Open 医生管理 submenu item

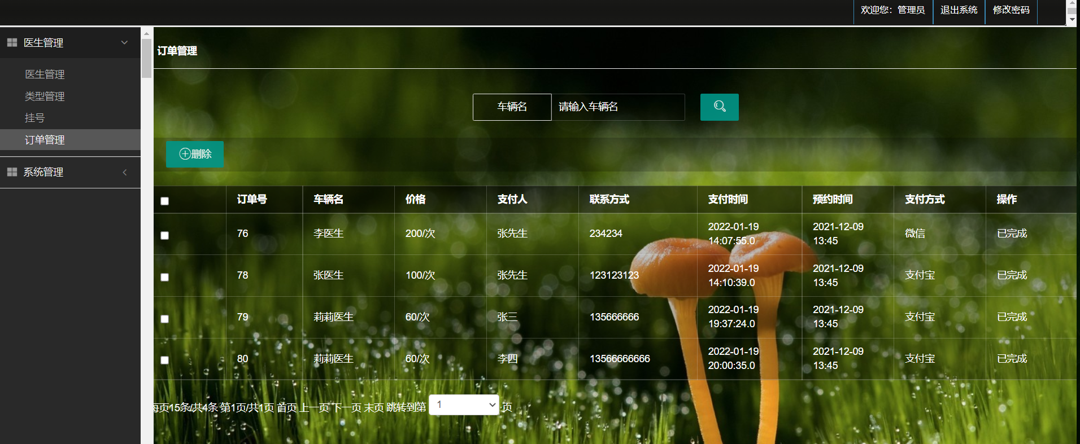45,74
